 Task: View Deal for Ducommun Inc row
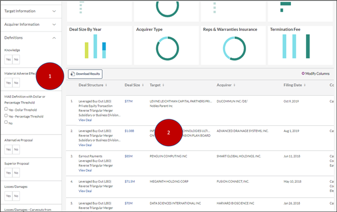[85, 120]
